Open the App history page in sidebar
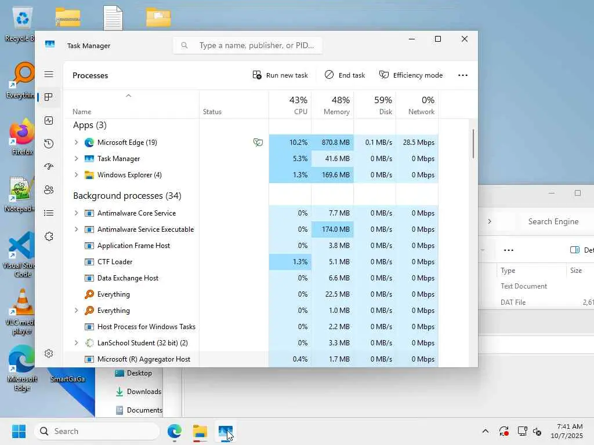594x445 pixels. tap(49, 144)
